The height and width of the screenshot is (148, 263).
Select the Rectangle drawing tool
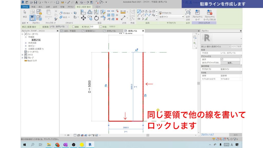pos(143,11)
